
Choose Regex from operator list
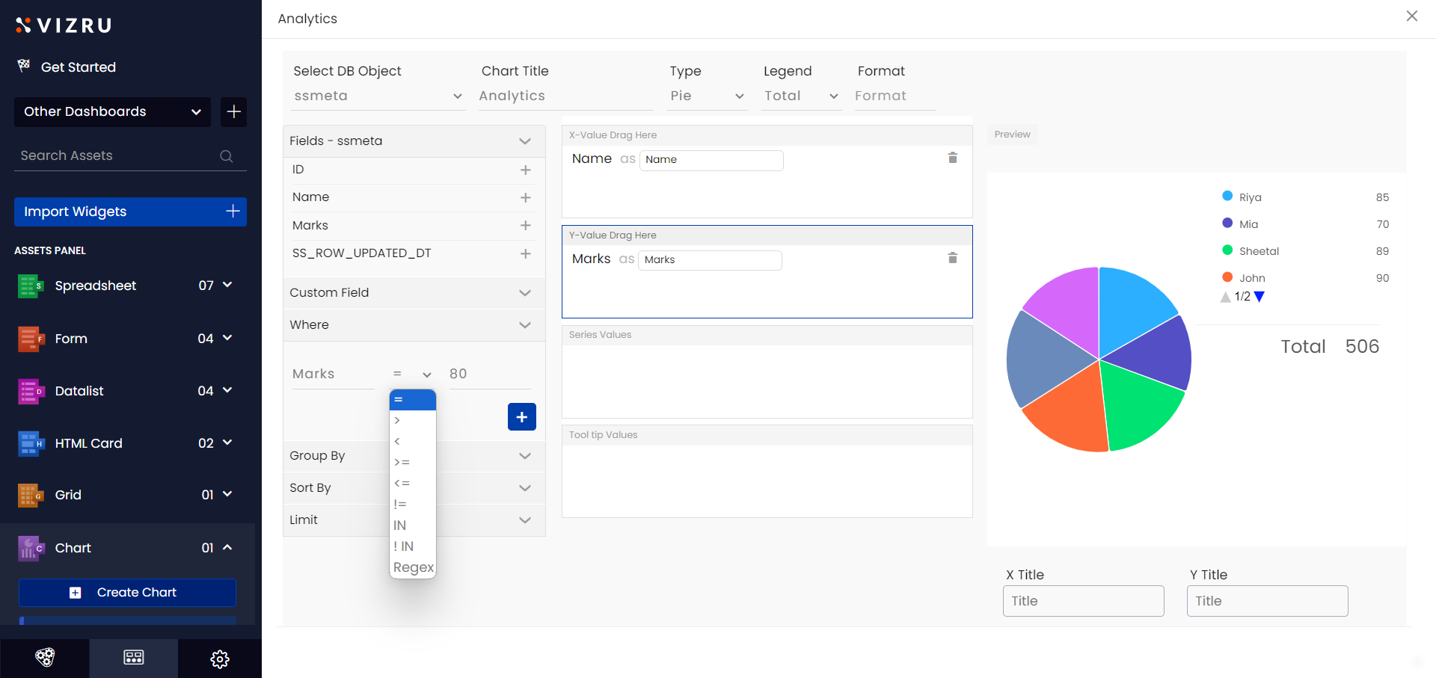[413, 567]
